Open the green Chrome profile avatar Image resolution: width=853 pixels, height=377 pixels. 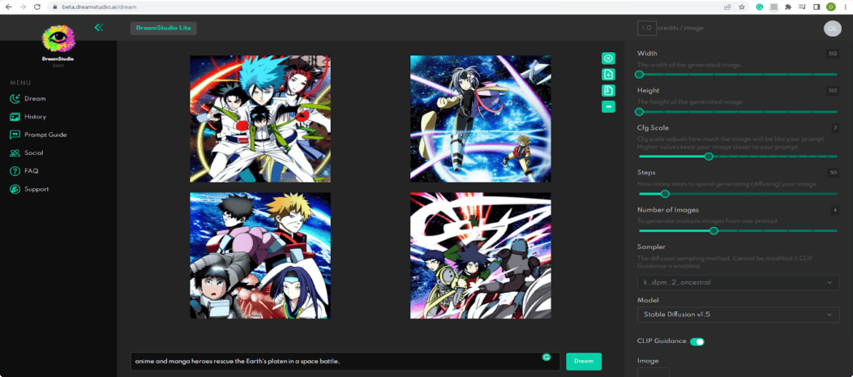[x=830, y=7]
